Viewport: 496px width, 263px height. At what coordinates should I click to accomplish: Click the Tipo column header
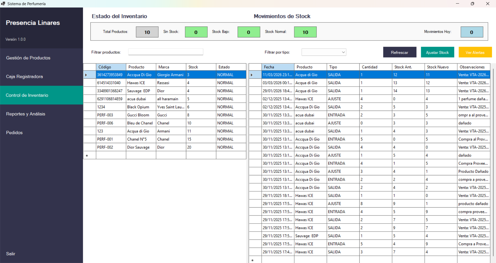[x=343, y=67]
